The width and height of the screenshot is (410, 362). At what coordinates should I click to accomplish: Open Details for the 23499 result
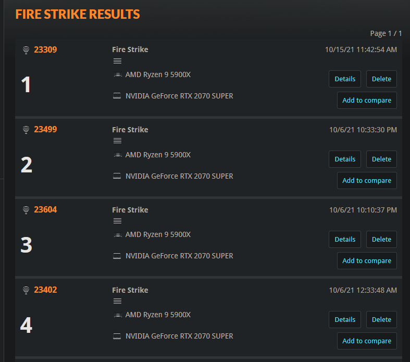345,159
